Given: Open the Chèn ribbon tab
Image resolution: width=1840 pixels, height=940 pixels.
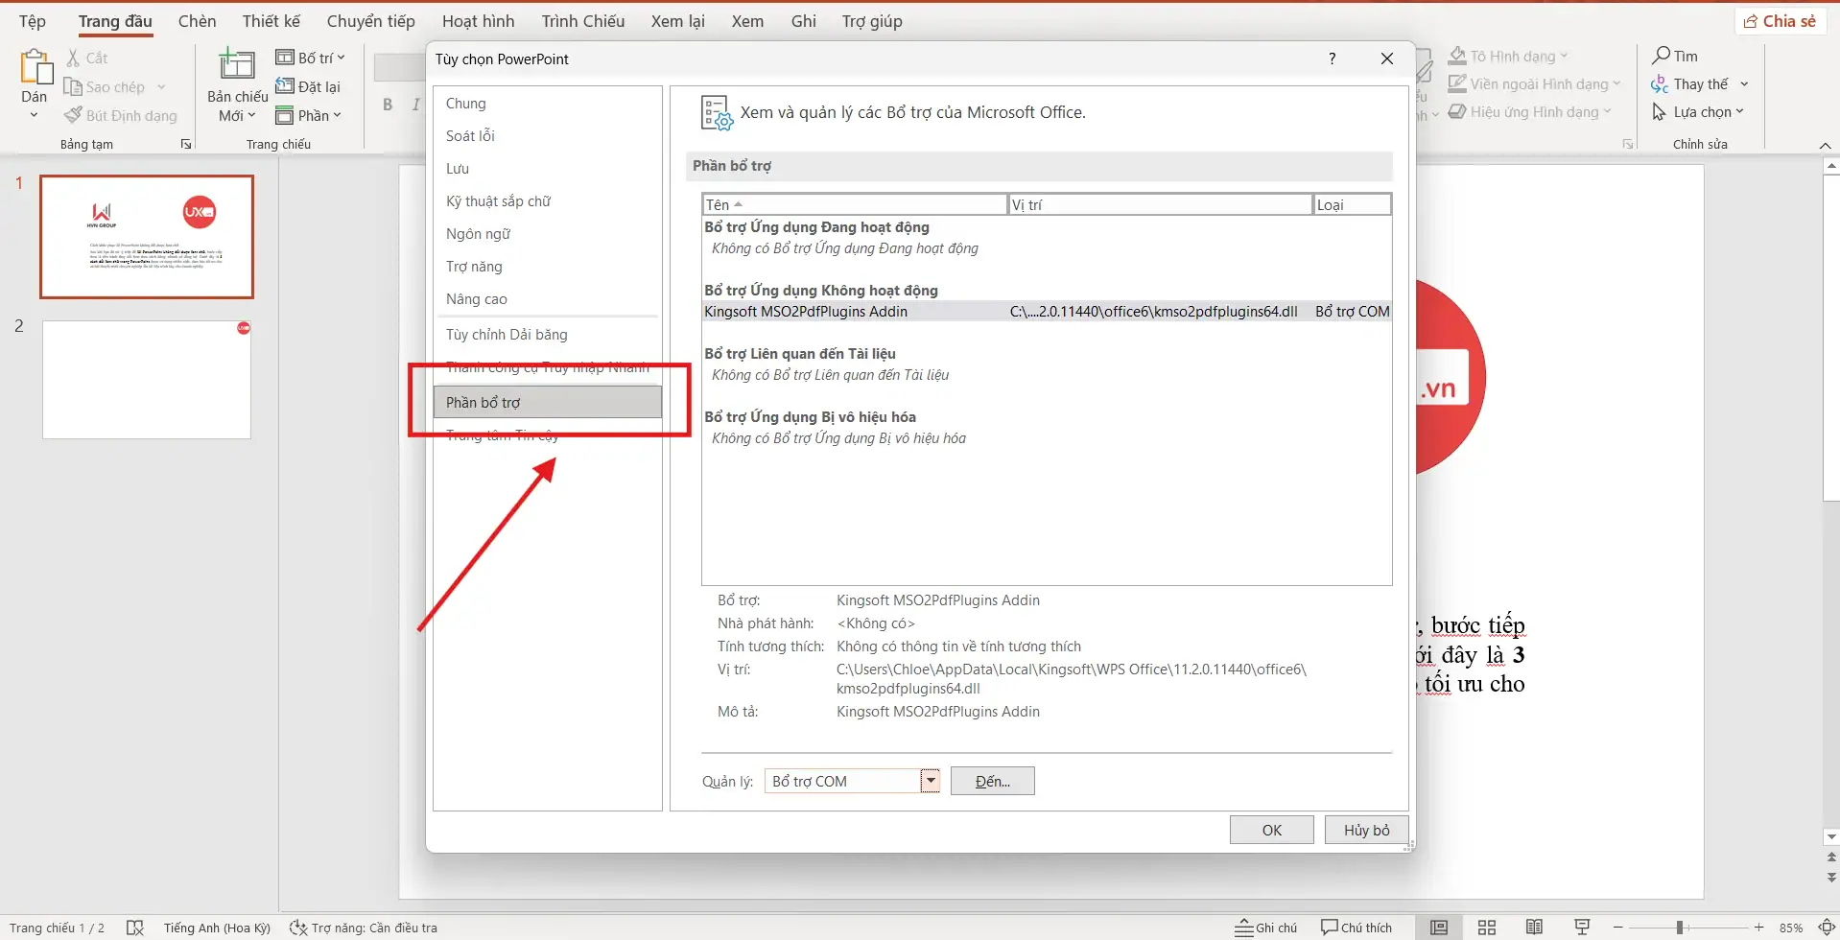Looking at the screenshot, I should click(197, 21).
